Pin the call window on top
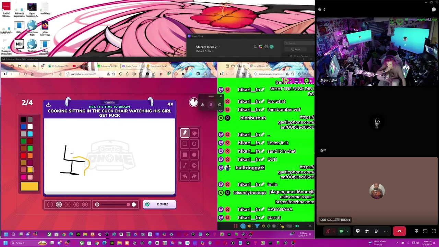The image size is (439, 247). click(416, 231)
